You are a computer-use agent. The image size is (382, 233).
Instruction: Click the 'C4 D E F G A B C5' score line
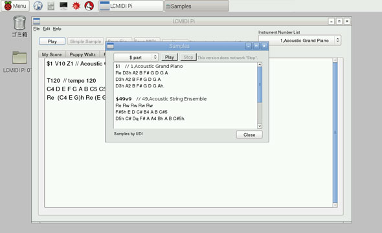click(76, 89)
